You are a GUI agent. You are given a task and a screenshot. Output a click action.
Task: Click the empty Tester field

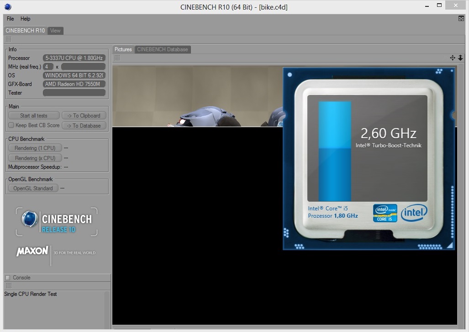pyautogui.click(x=74, y=92)
